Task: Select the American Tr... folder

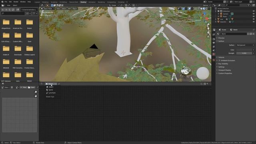Action: click(18, 24)
